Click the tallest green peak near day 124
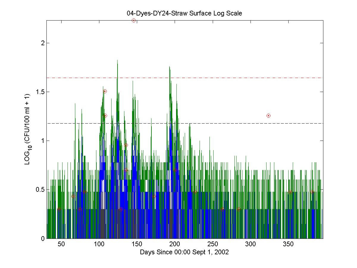 point(117,61)
